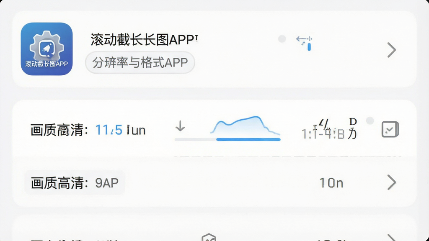Adjust the blue progress slider bar
The height and width of the screenshot is (241, 429).
tap(227, 140)
